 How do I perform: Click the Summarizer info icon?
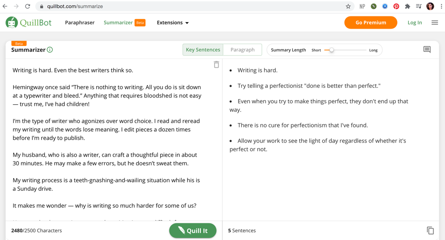[x=50, y=50]
